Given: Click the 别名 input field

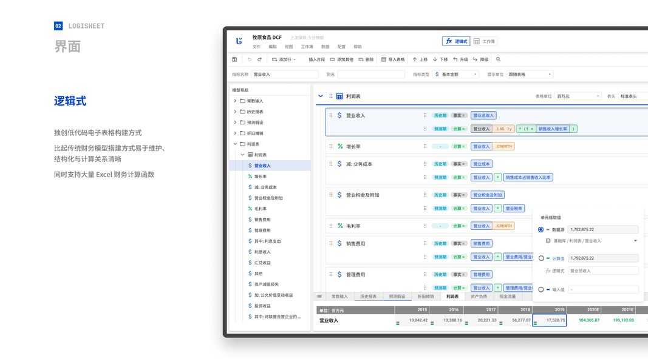Looking at the screenshot, I should click(x=370, y=74).
